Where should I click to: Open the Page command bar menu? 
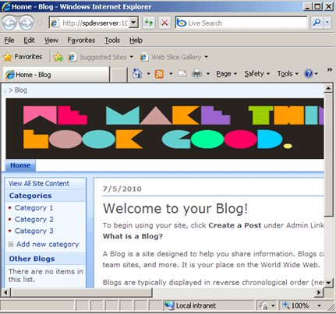[227, 74]
